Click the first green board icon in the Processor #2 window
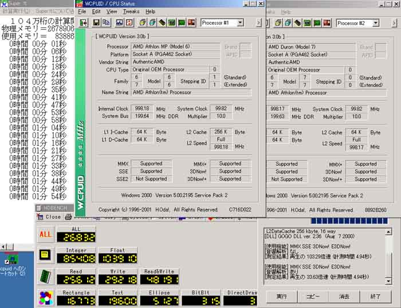The height and width of the screenshot is (308, 401). coord(307,23)
